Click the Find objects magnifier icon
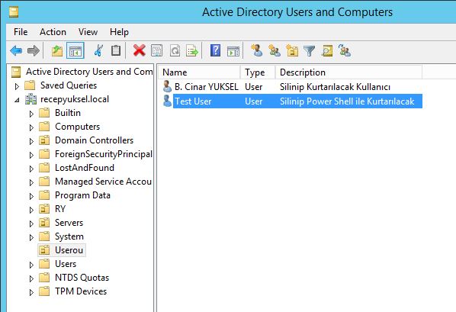 point(327,51)
